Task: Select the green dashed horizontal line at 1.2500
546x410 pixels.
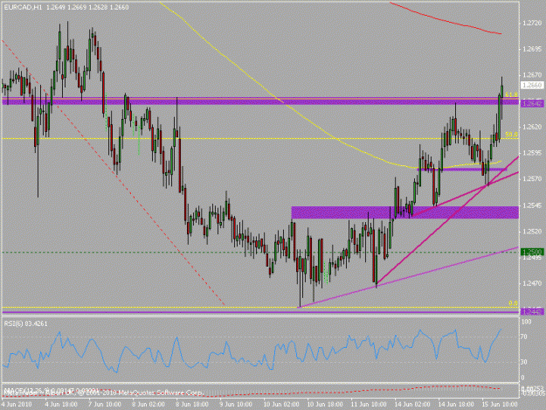Action: pyautogui.click(x=260, y=252)
